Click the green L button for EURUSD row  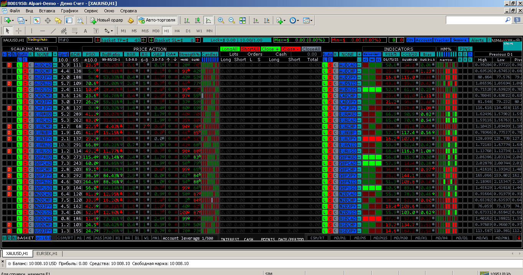(20, 151)
